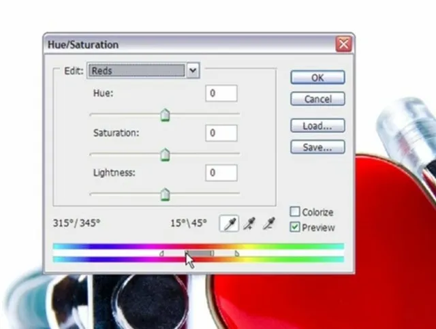The image size is (436, 329).
Task: Confirm changes with the OK button
Action: [317, 78]
